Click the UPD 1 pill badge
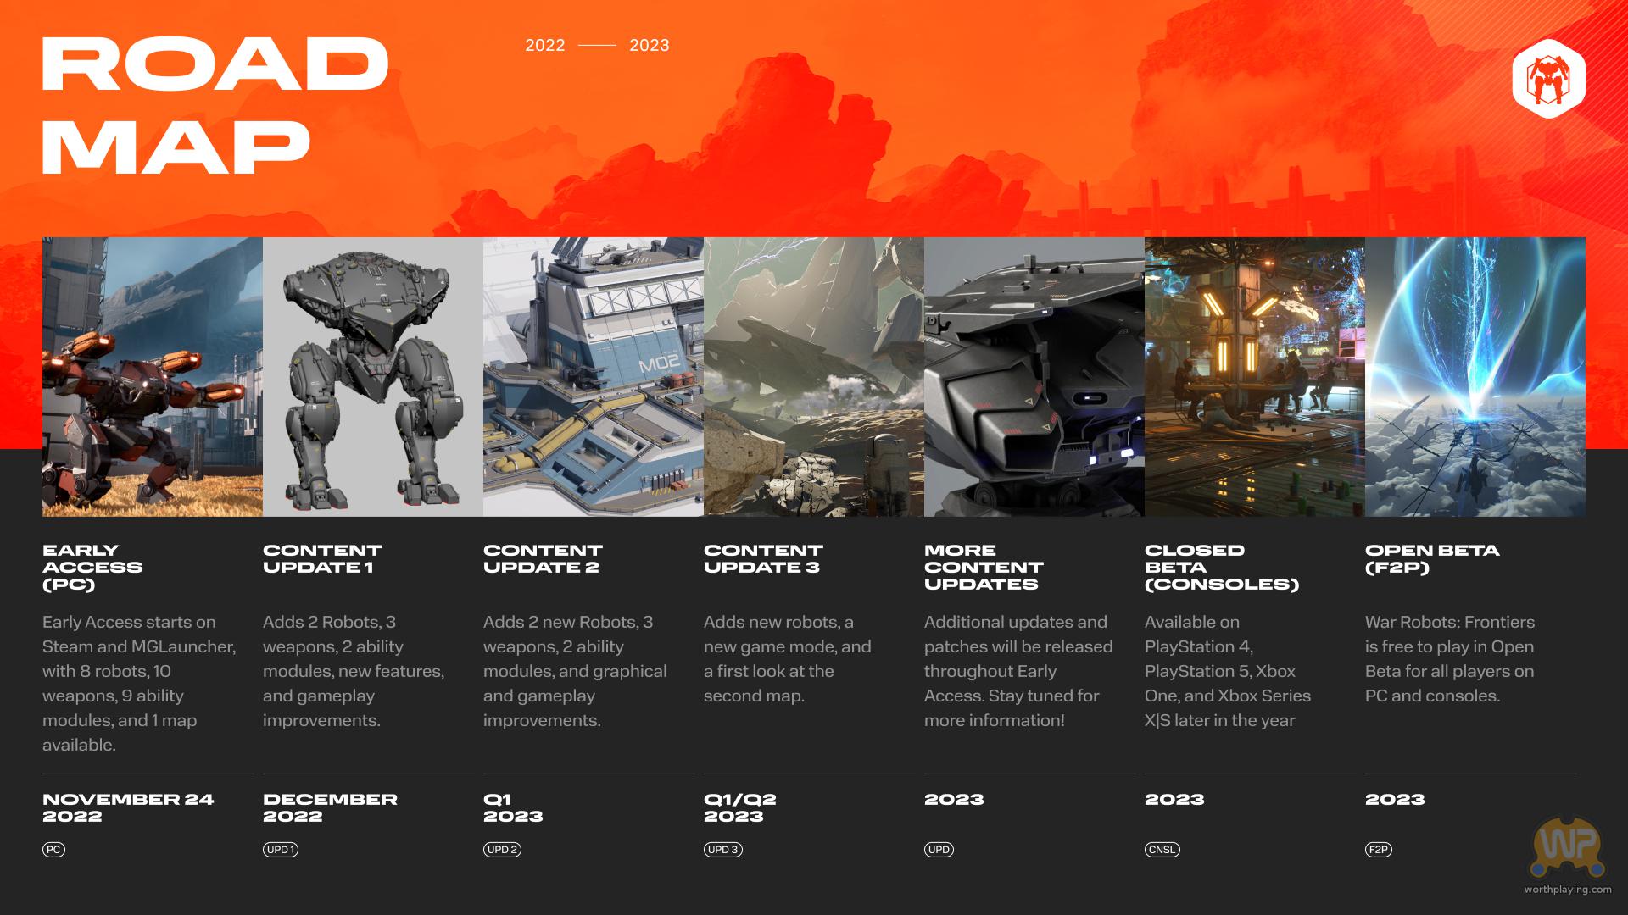This screenshot has width=1628, height=915. point(281,850)
